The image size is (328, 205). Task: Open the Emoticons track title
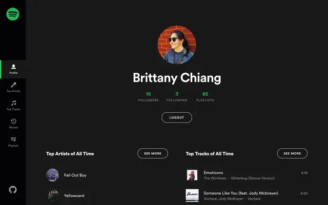pos(213,173)
